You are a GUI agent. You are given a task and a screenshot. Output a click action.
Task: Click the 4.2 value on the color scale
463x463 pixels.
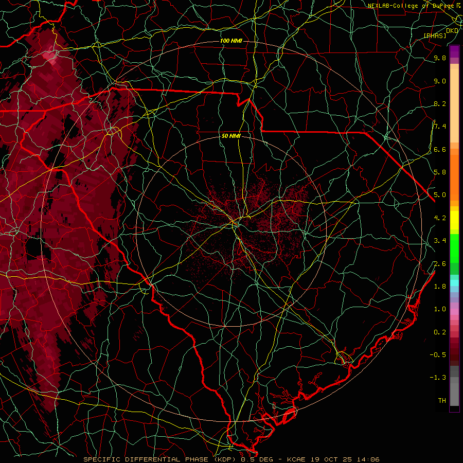coord(440,218)
